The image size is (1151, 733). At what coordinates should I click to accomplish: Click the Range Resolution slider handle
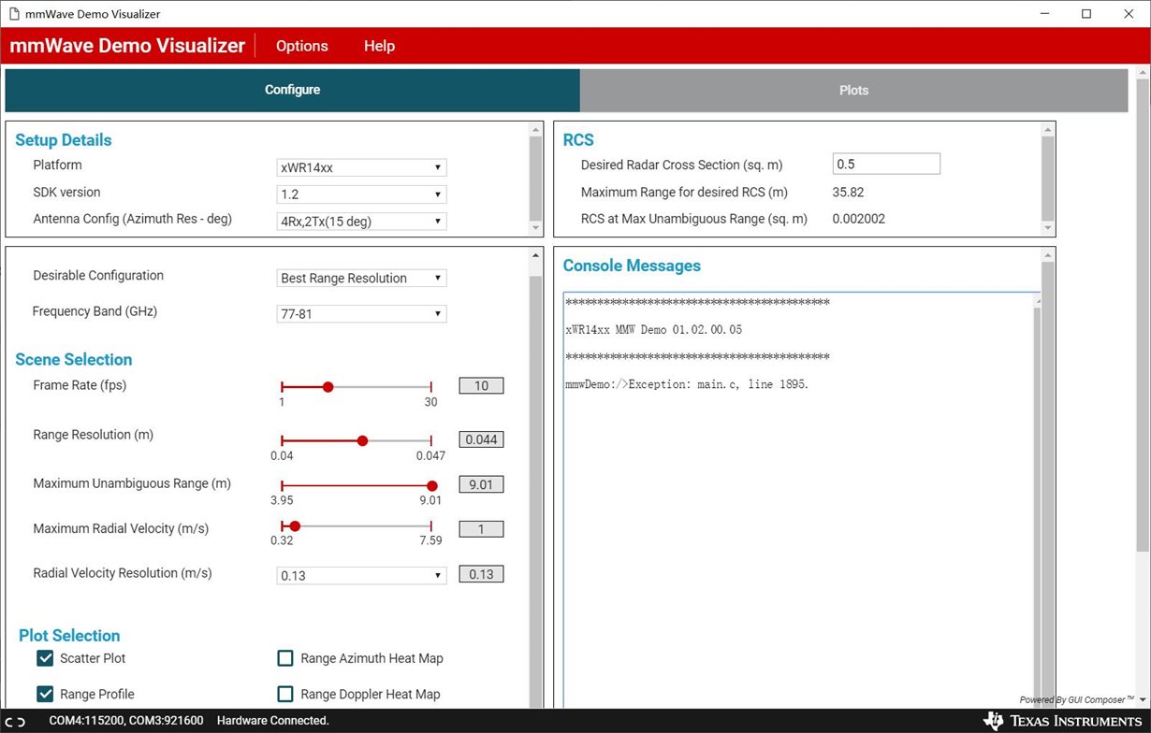[362, 440]
